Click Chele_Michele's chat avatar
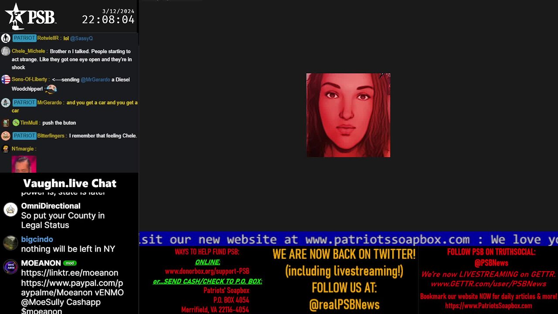Screen dimensions: 558x314 point(6,51)
